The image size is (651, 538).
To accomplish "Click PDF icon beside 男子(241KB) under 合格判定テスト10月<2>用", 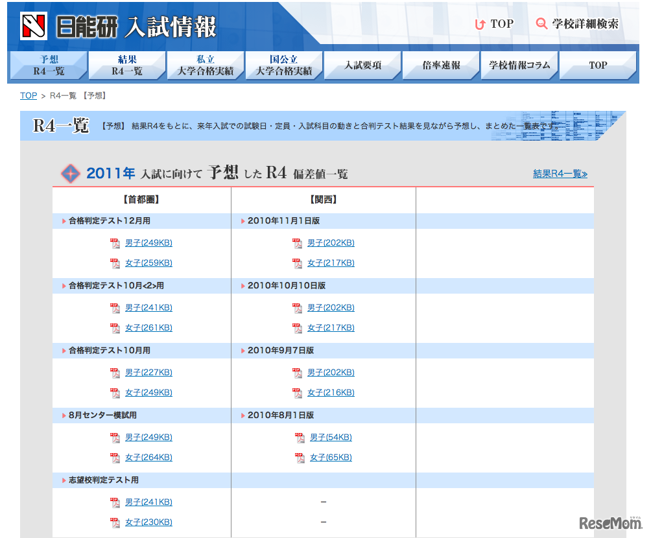I will point(115,308).
